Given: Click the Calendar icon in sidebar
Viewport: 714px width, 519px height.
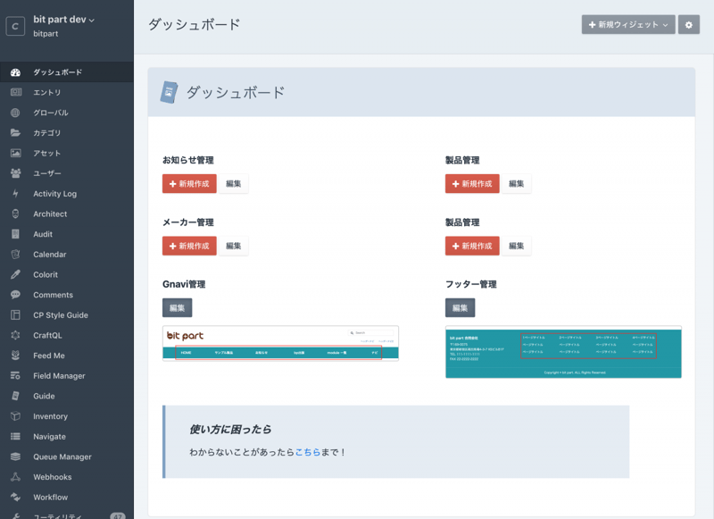Looking at the screenshot, I should click(15, 255).
